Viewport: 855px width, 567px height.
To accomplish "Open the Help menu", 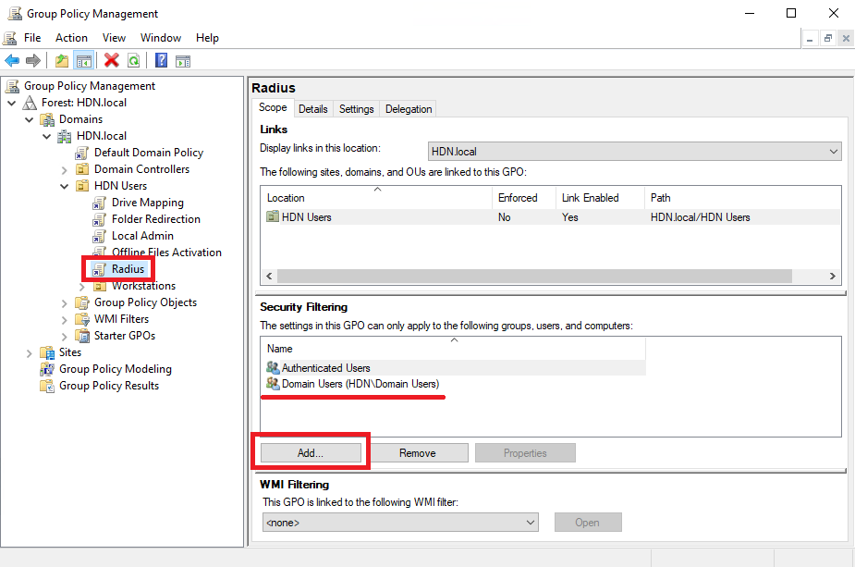I will click(207, 38).
